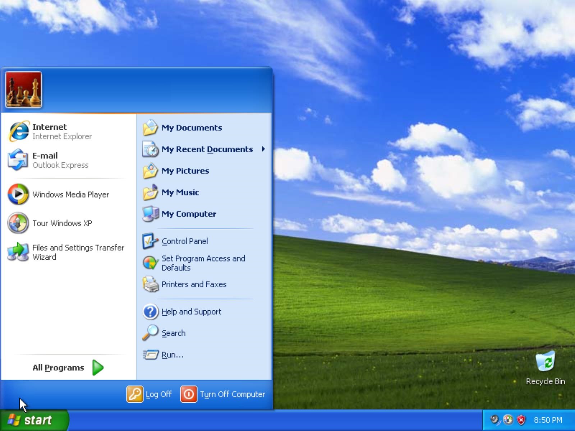Open Windows Media Player
This screenshot has width=575, height=431.
click(x=71, y=194)
